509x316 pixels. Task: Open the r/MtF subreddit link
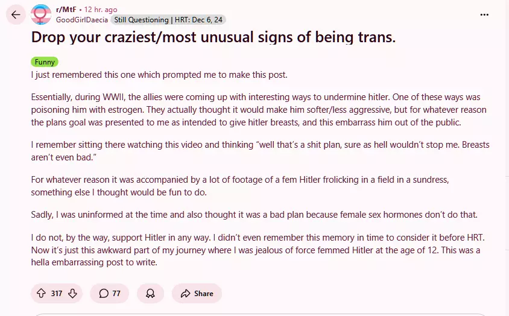click(x=66, y=10)
